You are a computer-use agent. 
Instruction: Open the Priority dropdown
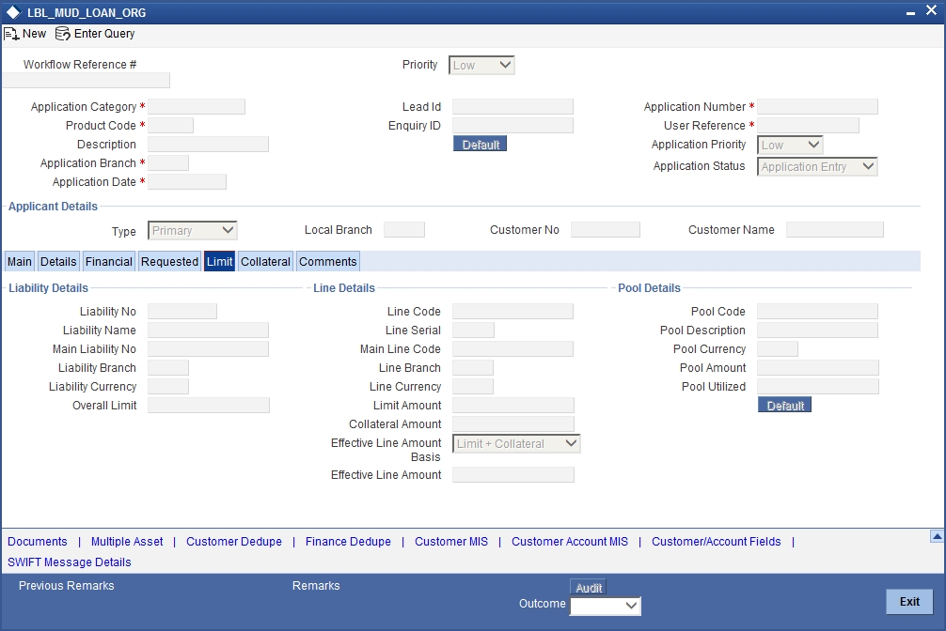[x=481, y=65]
